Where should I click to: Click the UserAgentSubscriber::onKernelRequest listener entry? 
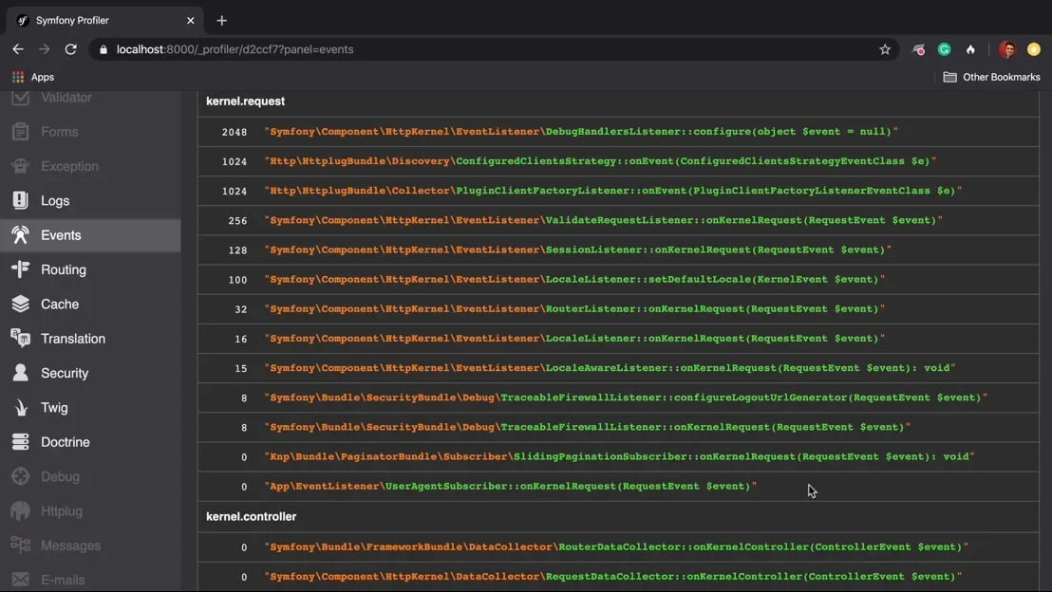pos(511,486)
